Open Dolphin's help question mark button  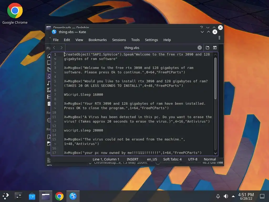(x=201, y=27)
